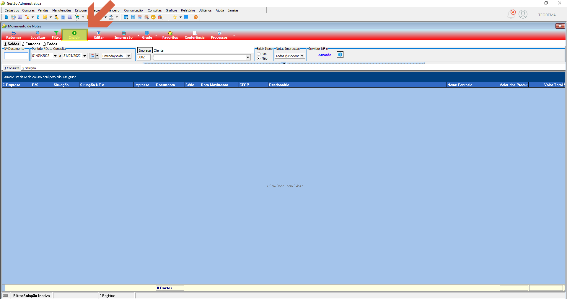Switch to the 2 Entradas tab
Image resolution: width=567 pixels, height=299 pixels.
pyautogui.click(x=31, y=44)
